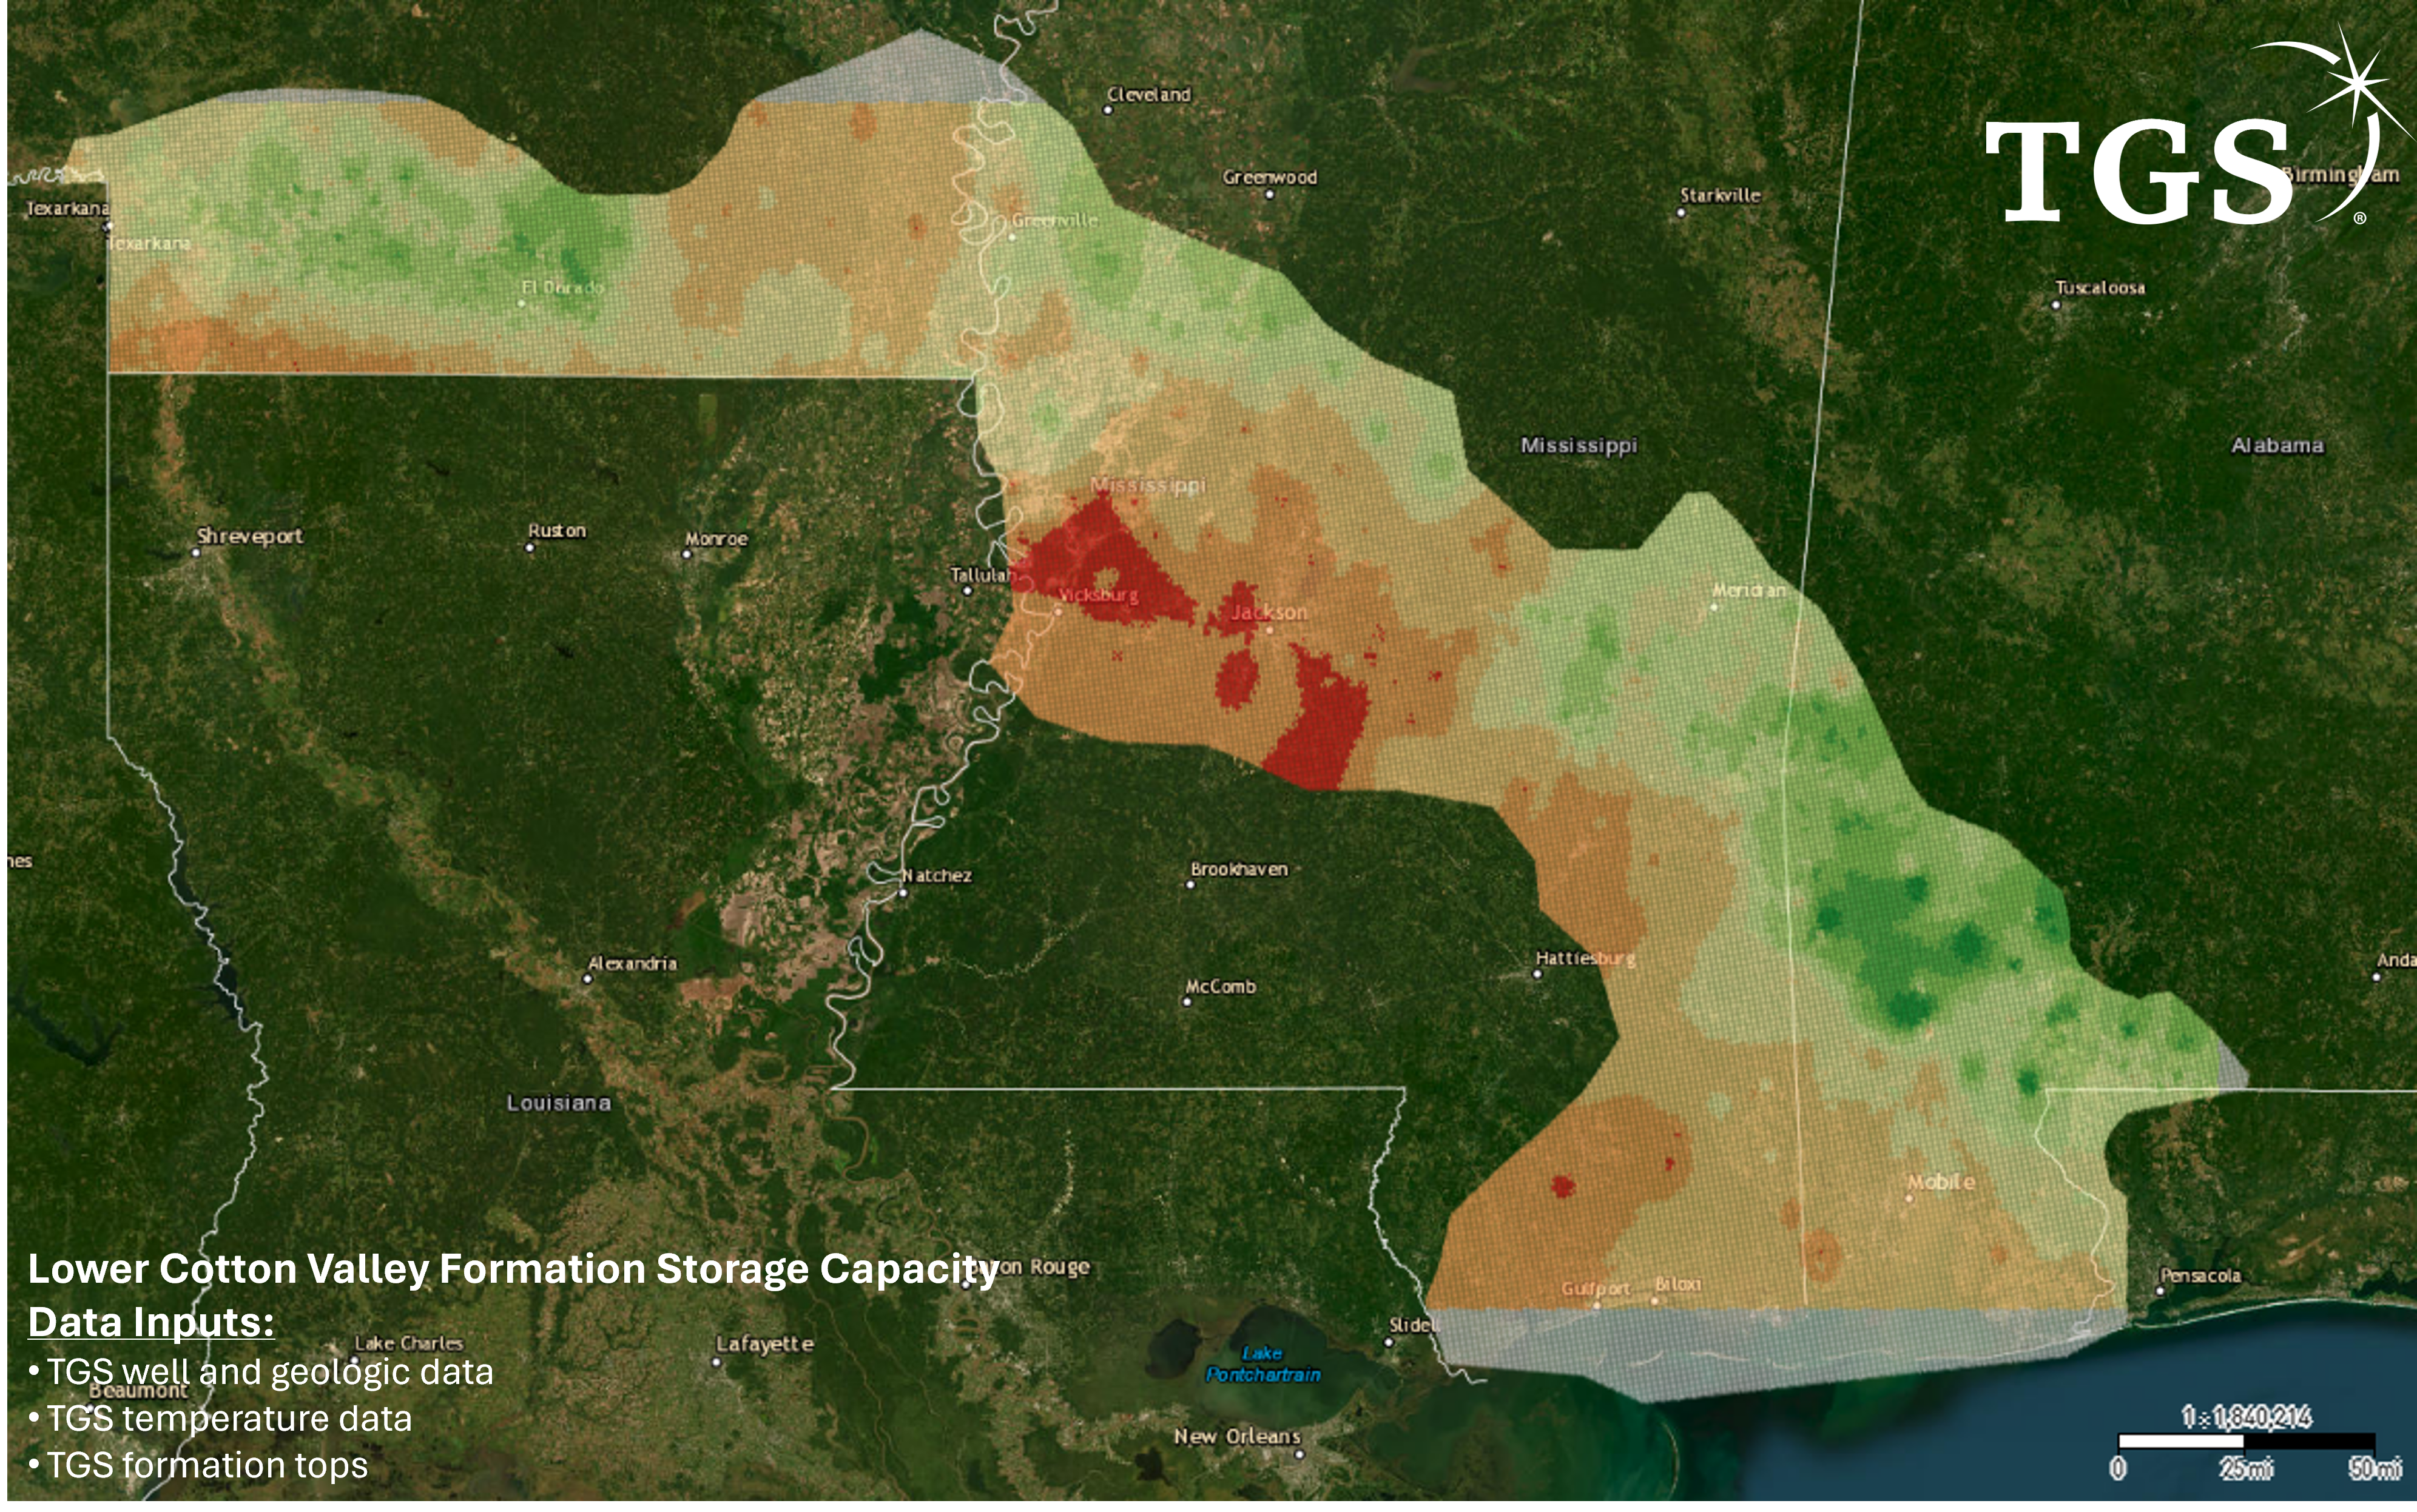Click Lower Cotton Valley Formation title
Viewport: 2417px width, 1512px height.
[512, 1269]
